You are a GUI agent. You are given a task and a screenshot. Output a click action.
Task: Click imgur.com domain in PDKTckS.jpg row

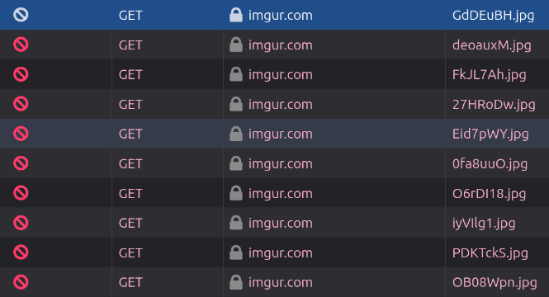(x=281, y=253)
